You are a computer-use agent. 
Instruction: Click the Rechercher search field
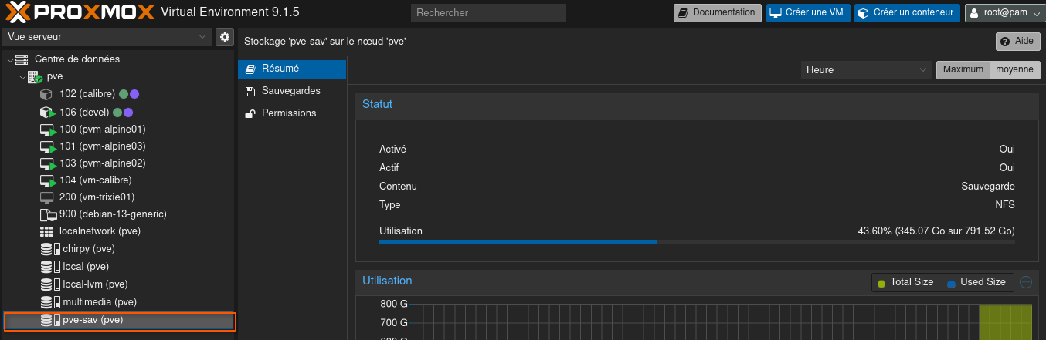tap(488, 13)
